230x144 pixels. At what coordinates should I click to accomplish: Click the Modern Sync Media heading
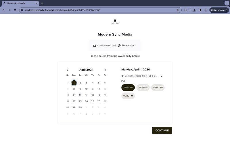pos(115,34)
